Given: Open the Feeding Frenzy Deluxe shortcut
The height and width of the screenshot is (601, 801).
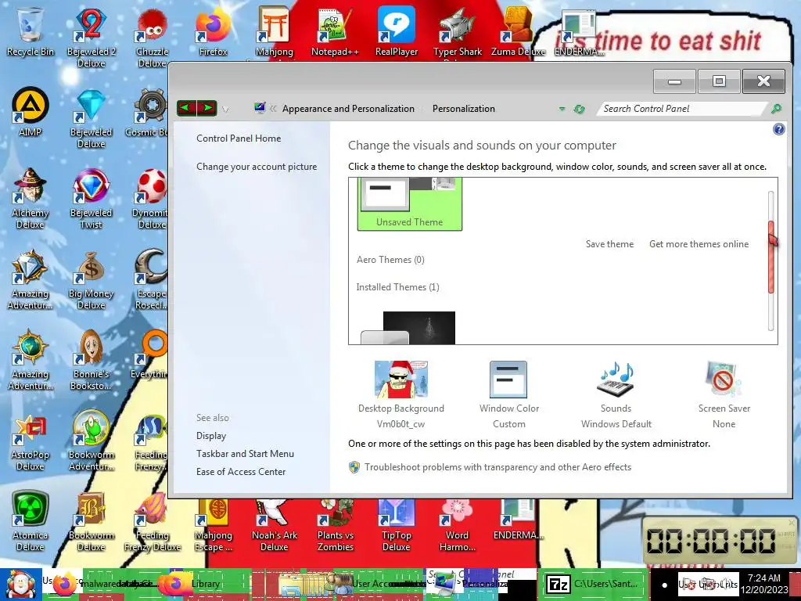Looking at the screenshot, I should [153, 521].
